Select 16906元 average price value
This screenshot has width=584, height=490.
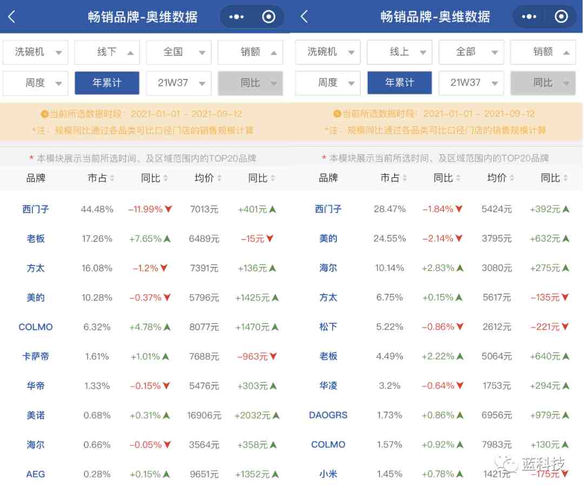(204, 415)
